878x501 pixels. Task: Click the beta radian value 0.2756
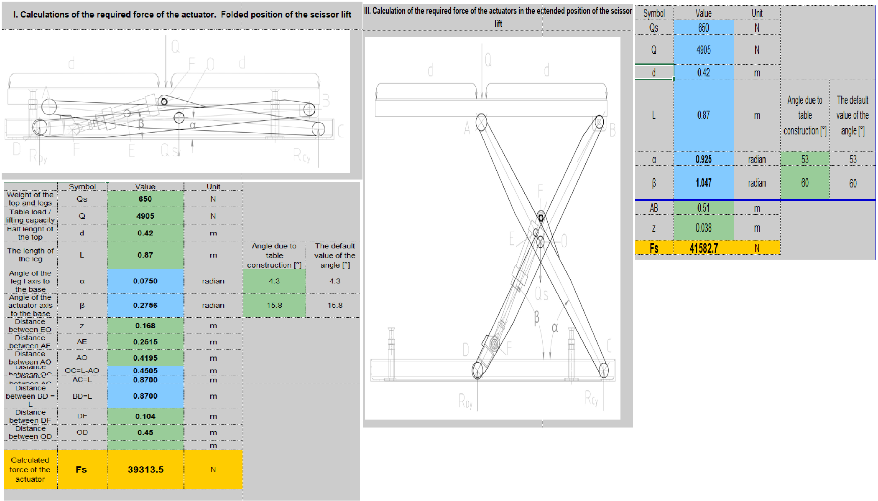pyautogui.click(x=145, y=305)
